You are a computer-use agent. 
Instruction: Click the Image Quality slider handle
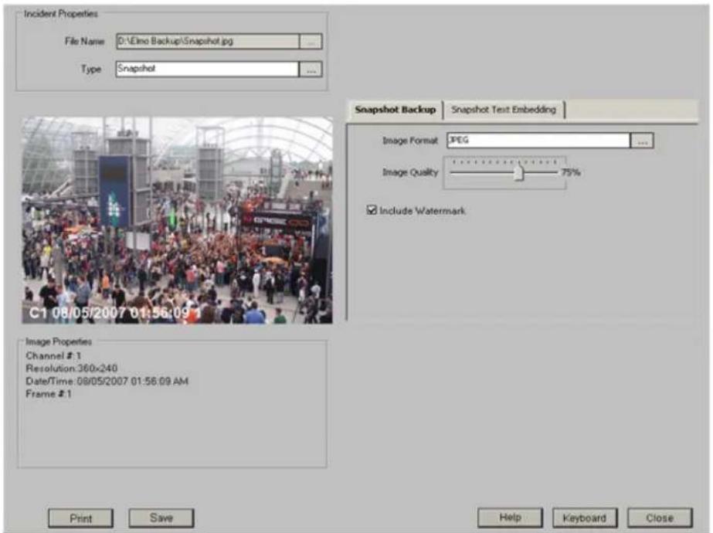click(518, 173)
